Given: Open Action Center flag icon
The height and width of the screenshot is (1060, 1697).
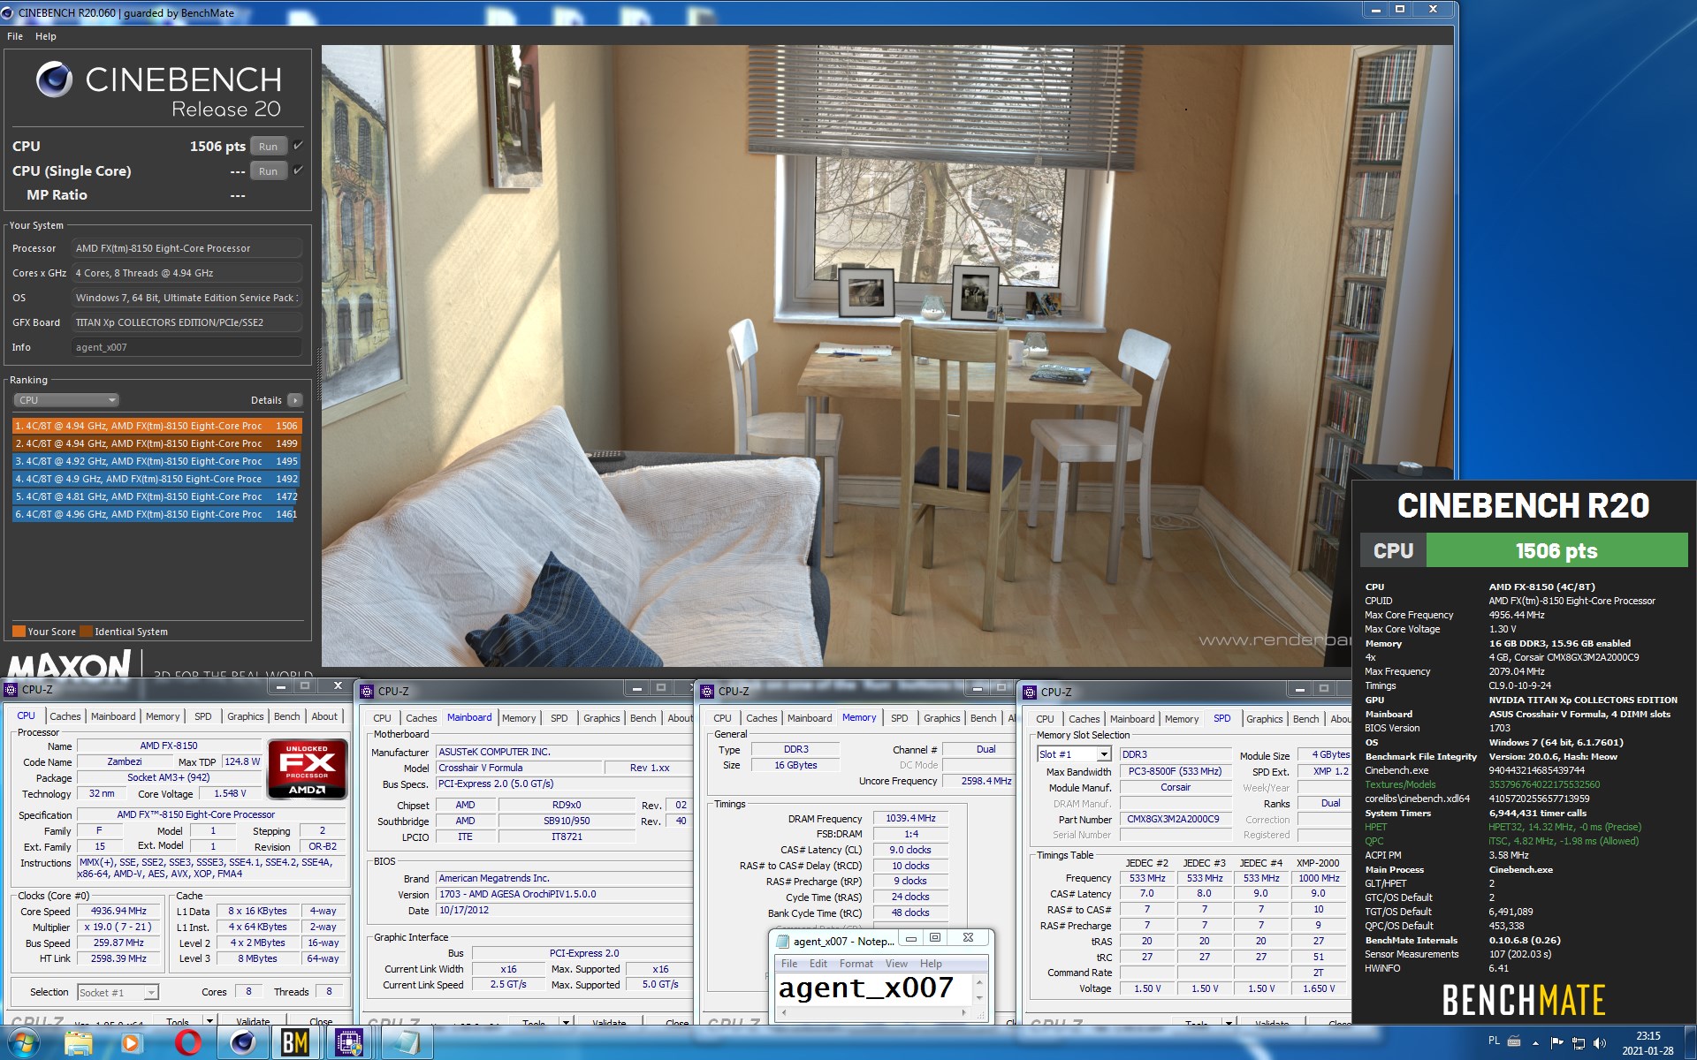Looking at the screenshot, I should pyautogui.click(x=1556, y=1042).
